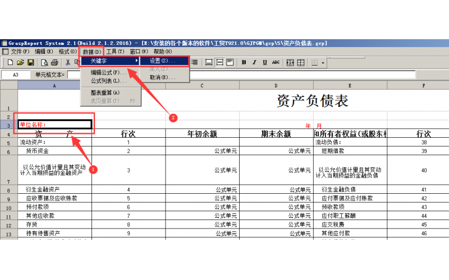Screen dimensions: 449x280
Task: Open the 格式(O) menu
Action: pos(67,52)
